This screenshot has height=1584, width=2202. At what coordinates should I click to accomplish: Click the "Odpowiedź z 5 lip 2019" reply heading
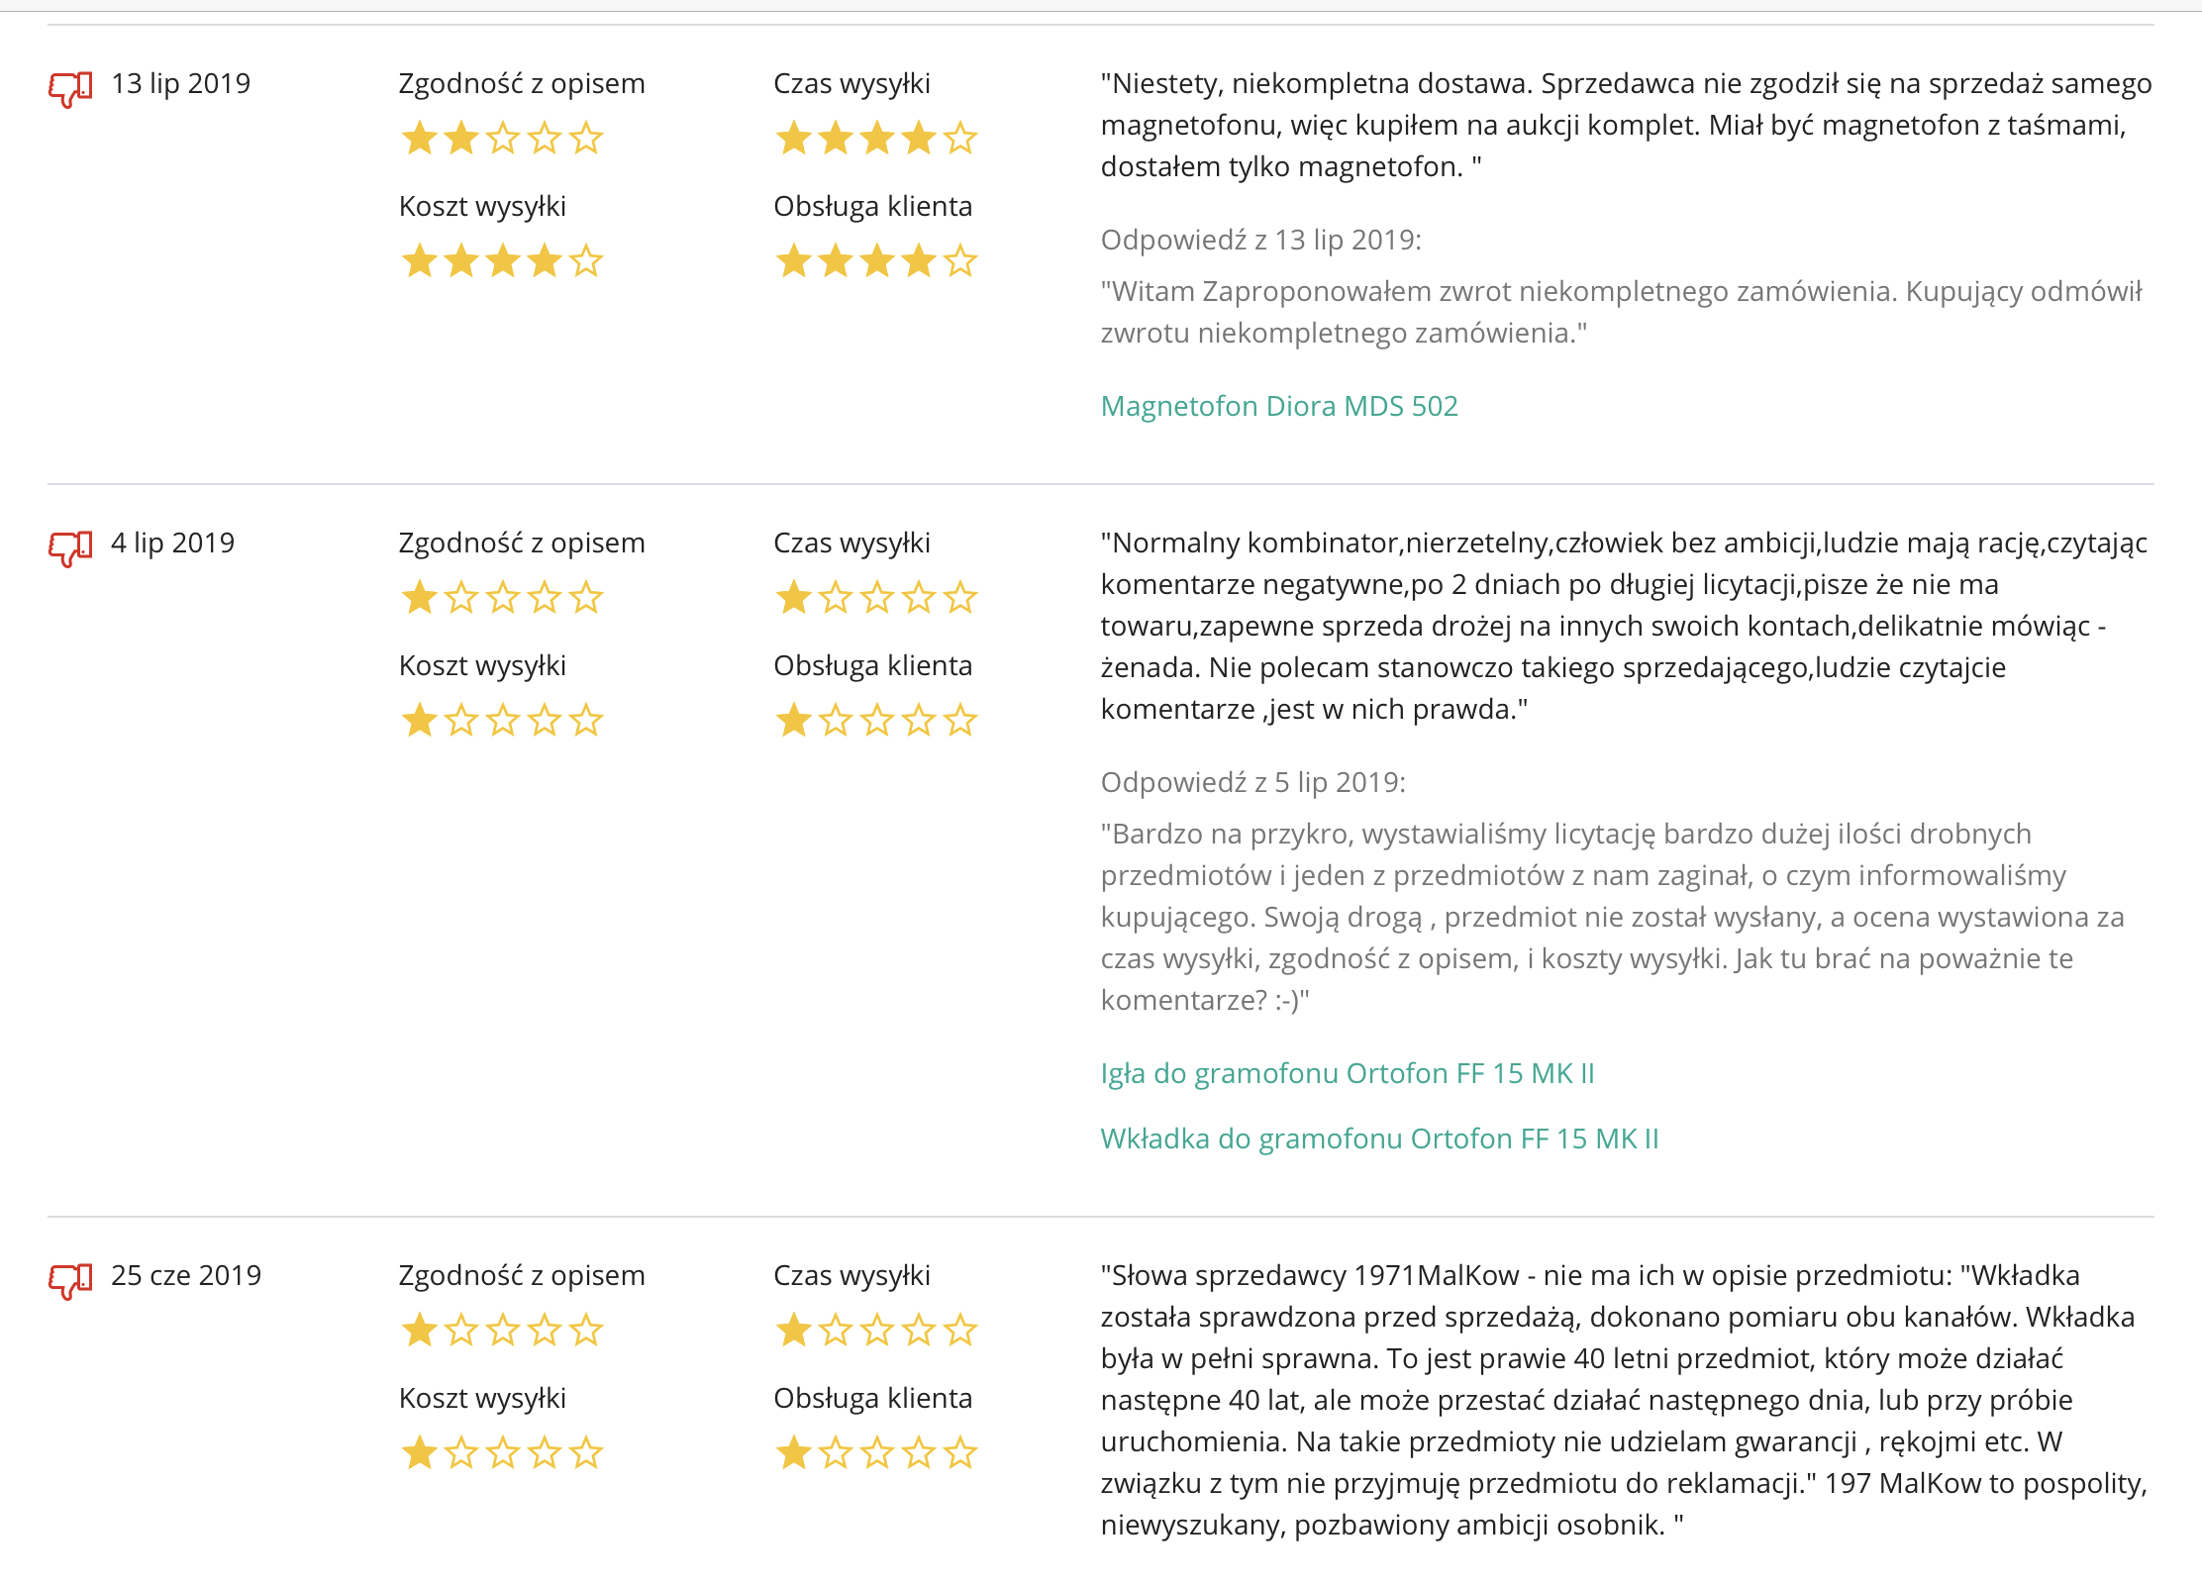(x=1252, y=783)
